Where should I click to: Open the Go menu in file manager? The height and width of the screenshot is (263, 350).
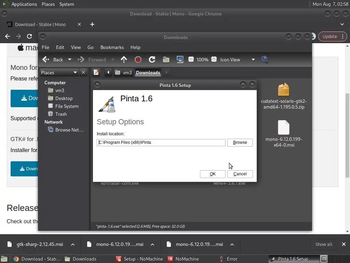[90, 47]
